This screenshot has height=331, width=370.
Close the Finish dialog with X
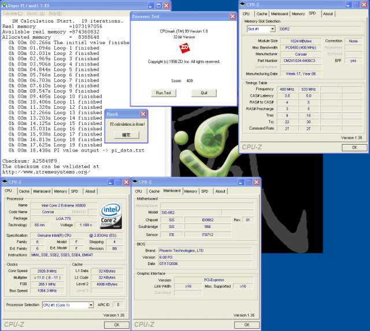pos(143,114)
